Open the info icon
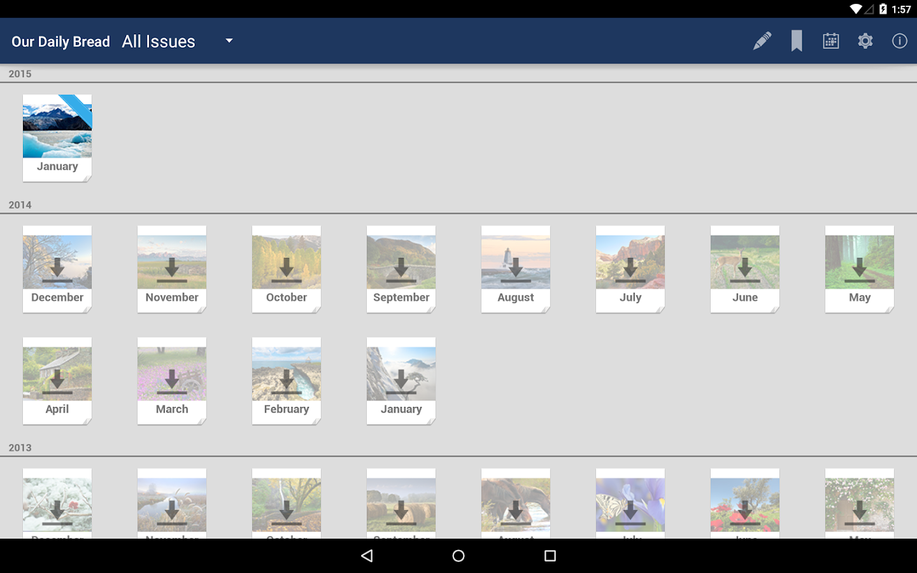The image size is (917, 573). pyautogui.click(x=900, y=41)
